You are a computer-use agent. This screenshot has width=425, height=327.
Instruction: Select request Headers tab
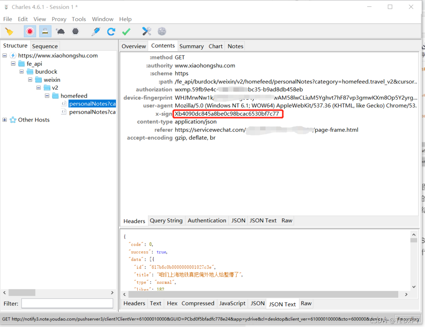tap(134, 221)
